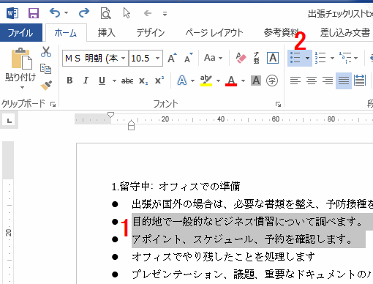373x284 pixels.
Task: Click the enclosed character icon
Action: [272, 81]
